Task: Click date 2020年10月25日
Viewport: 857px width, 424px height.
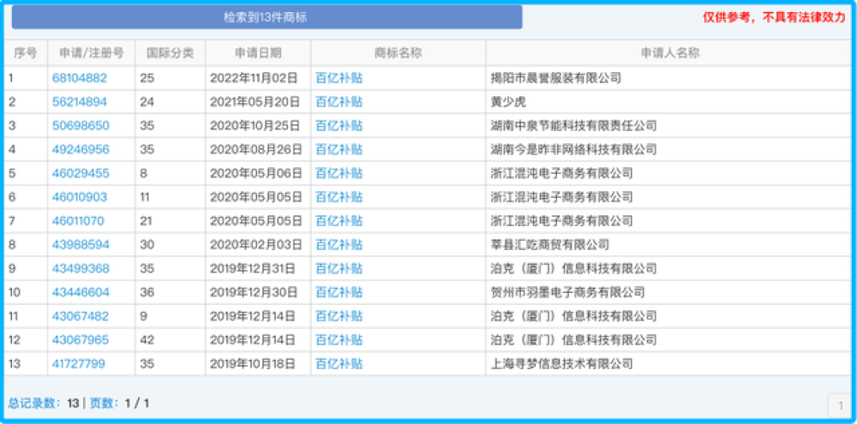Action: click(255, 126)
